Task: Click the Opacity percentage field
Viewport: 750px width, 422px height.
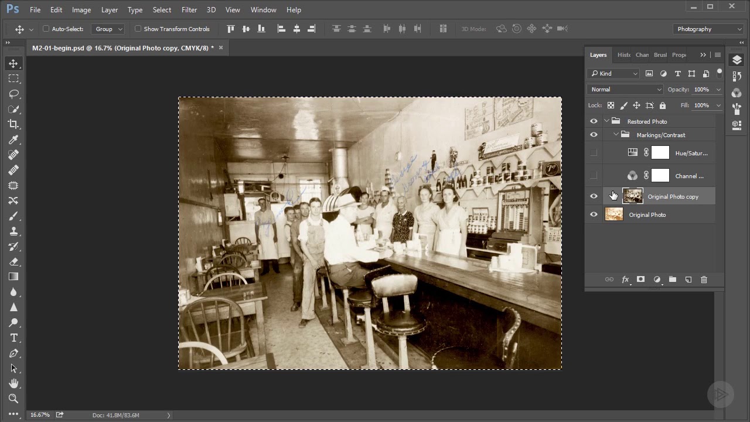Action: (x=702, y=90)
